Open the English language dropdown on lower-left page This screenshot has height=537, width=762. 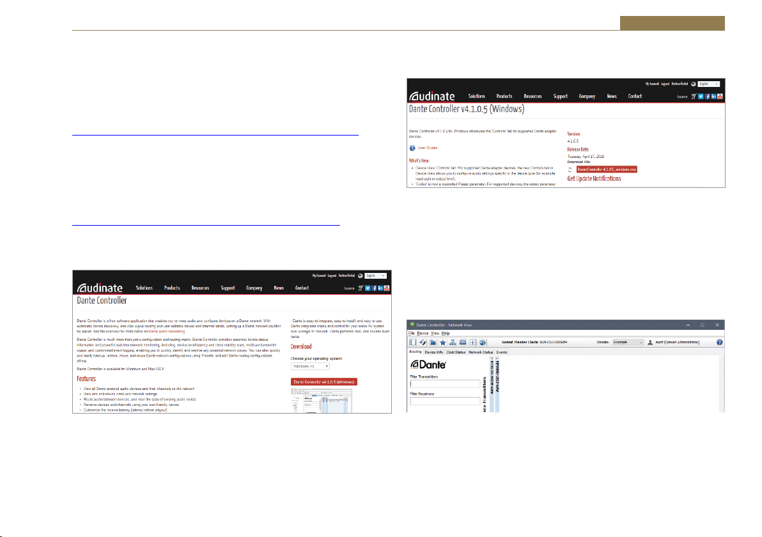point(375,276)
